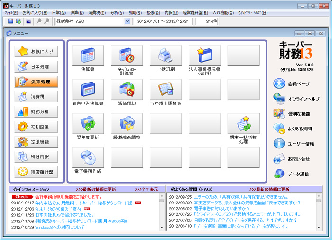The height and width of the screenshot is (240, 332).
Task: Select 日常処理 in left menu
Action: [x=36, y=66]
